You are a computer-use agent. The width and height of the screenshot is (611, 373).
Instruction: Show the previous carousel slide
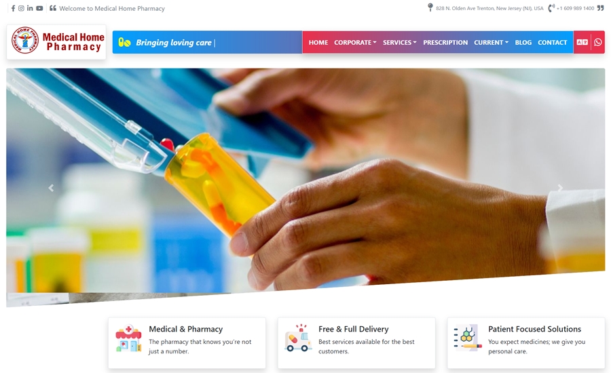(x=51, y=188)
